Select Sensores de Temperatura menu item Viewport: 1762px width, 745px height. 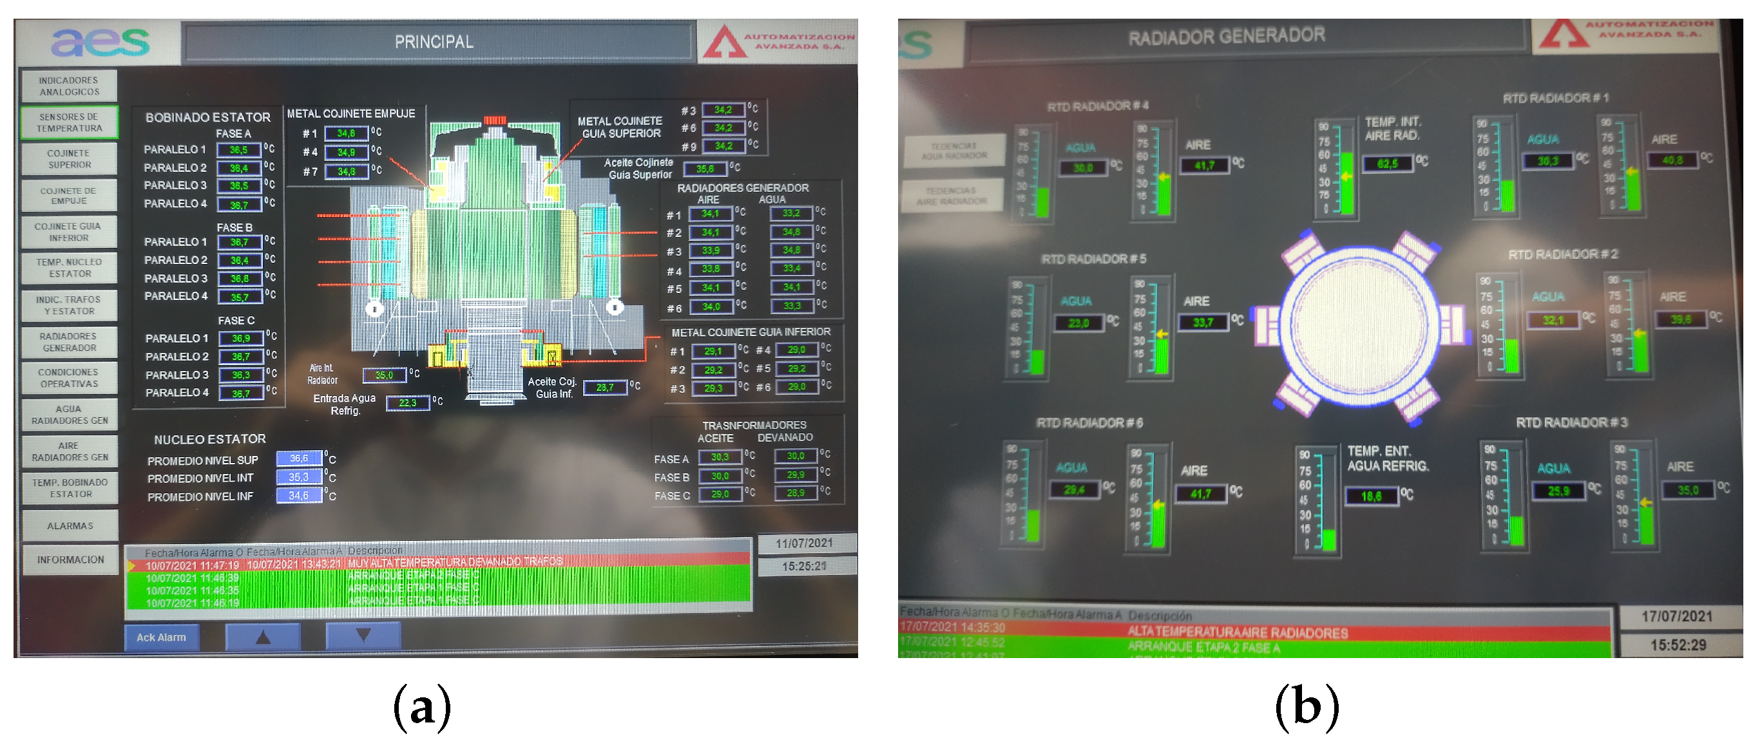(x=69, y=122)
